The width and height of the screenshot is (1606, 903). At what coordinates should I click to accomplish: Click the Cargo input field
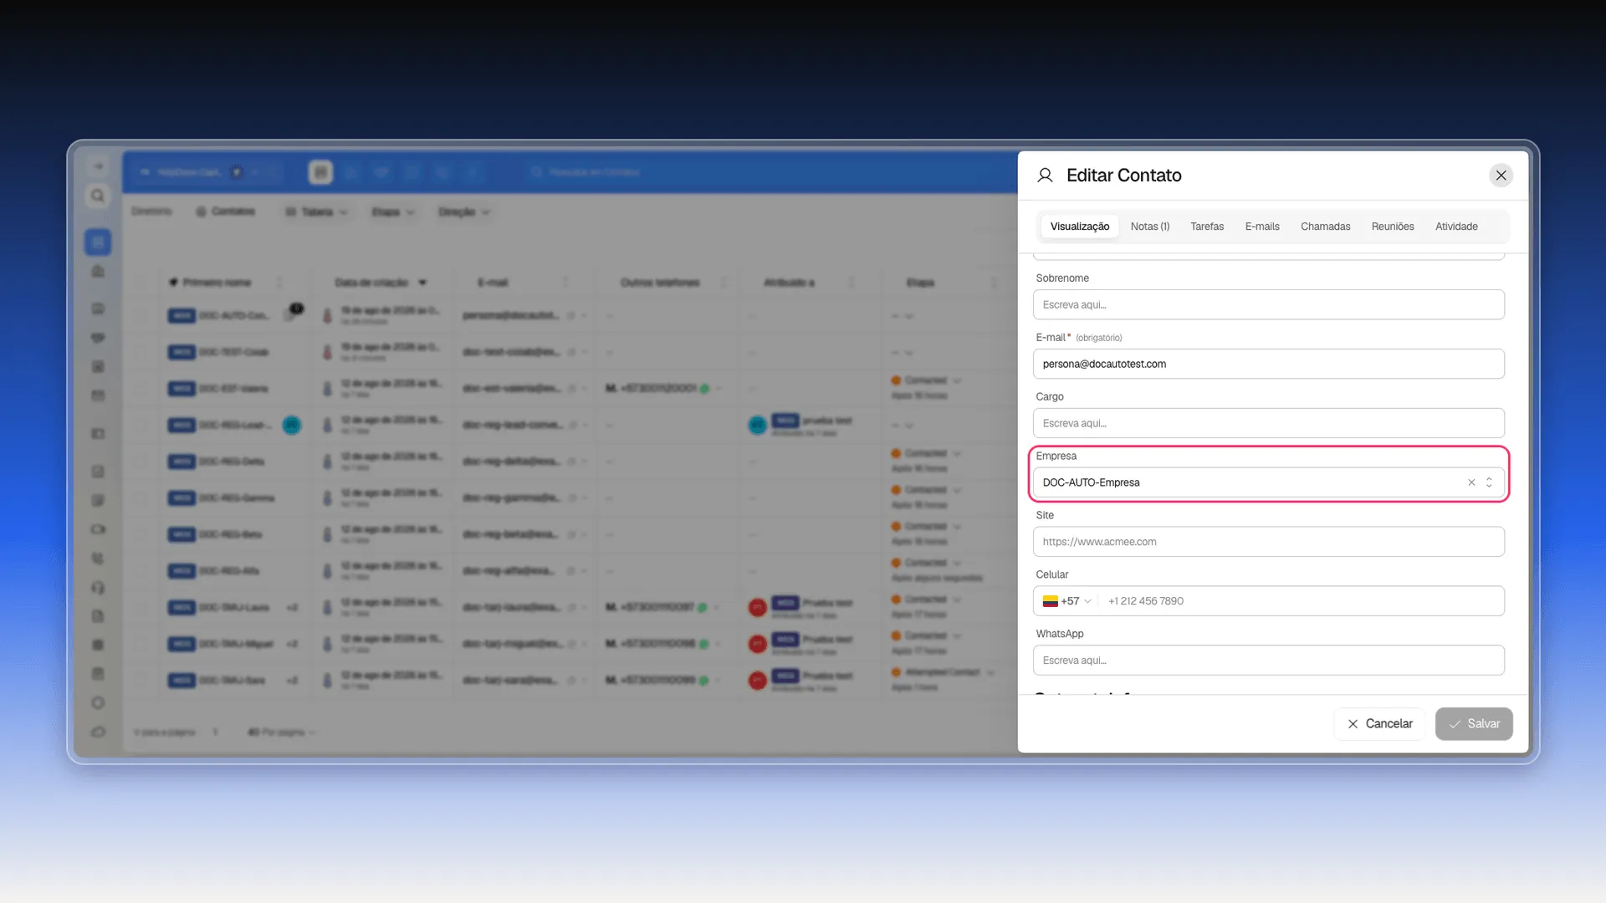coord(1268,423)
